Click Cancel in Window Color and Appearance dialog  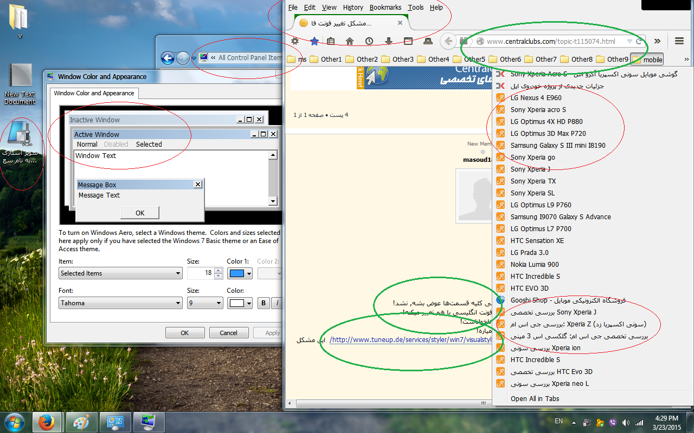229,333
